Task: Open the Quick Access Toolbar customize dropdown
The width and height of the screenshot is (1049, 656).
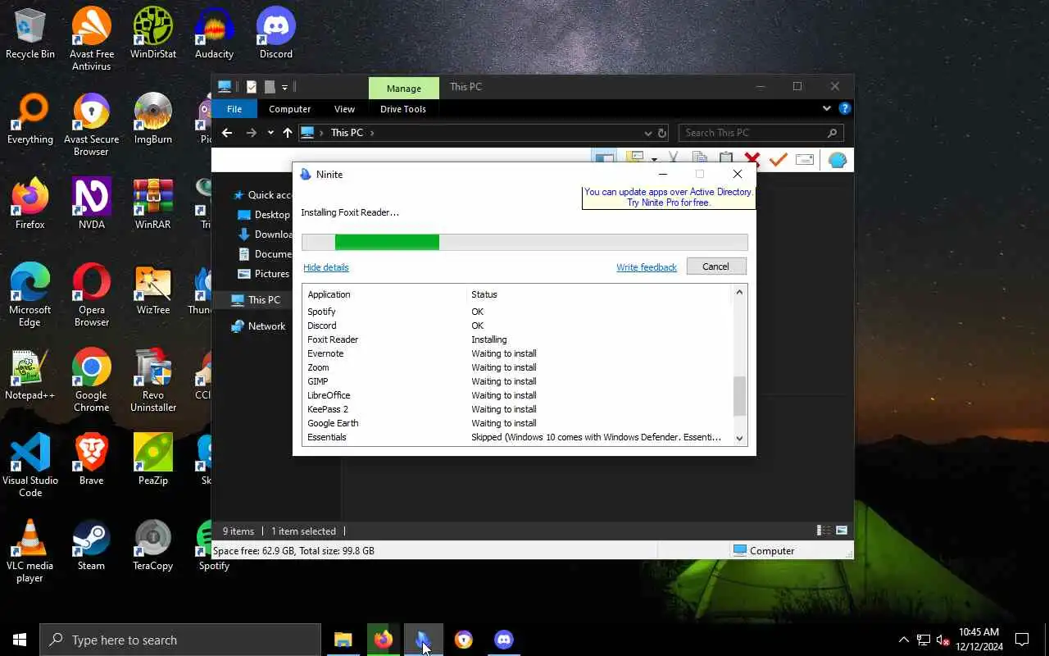Action: [x=284, y=87]
